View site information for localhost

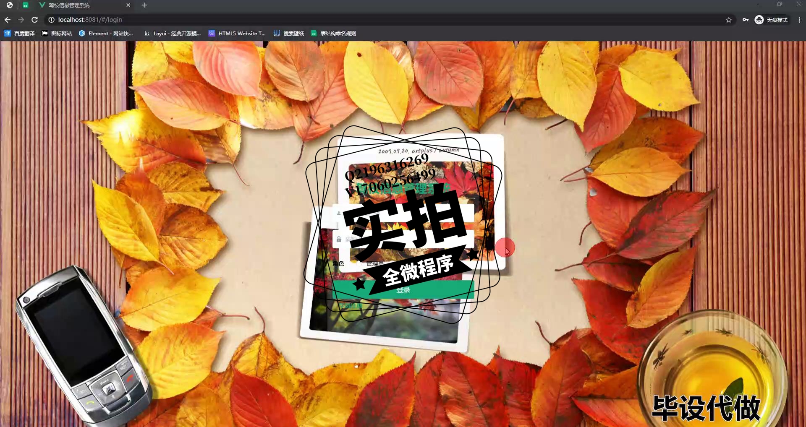click(x=51, y=20)
